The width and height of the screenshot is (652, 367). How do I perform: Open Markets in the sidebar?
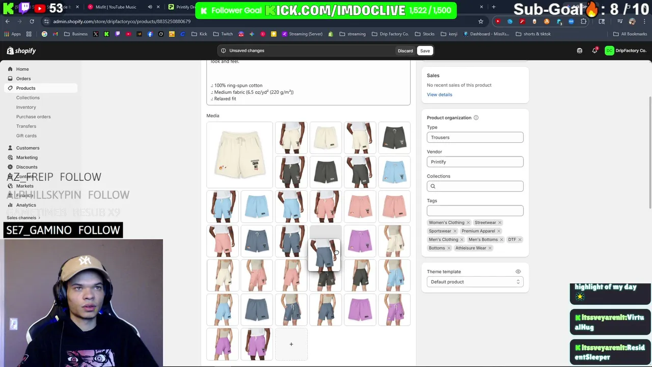[24, 186]
